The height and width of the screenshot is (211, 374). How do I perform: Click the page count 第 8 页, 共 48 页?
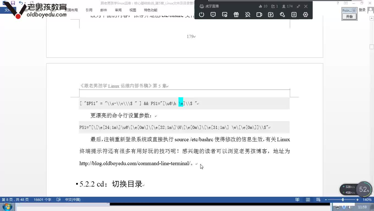(x=15, y=200)
